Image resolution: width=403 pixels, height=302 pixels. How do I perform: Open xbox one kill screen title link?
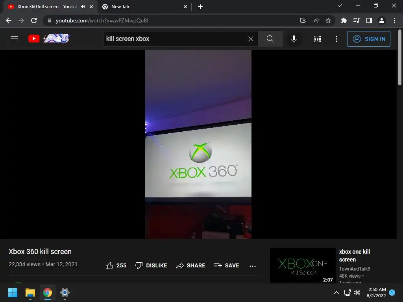pyautogui.click(x=355, y=256)
